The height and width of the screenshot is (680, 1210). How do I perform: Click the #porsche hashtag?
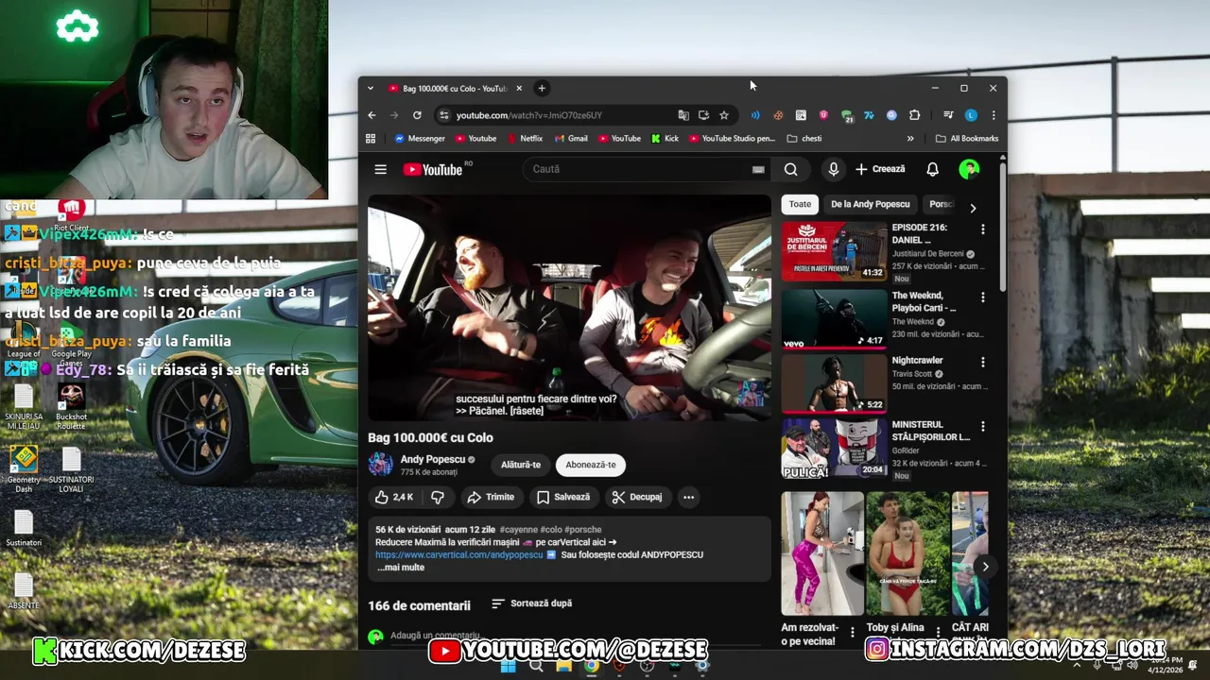582,530
